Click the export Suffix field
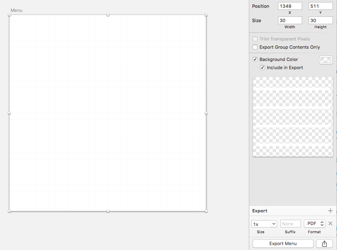Image resolution: width=337 pixels, height=250 pixels. pos(290,224)
